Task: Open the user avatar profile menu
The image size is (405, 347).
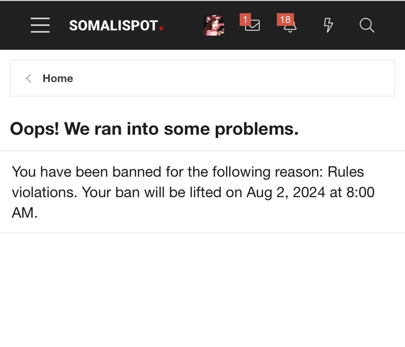Action: (214, 25)
